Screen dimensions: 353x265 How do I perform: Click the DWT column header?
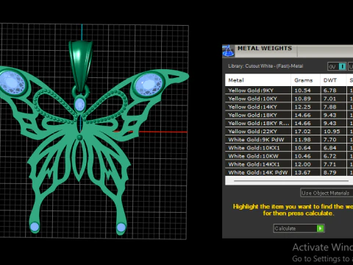point(333,80)
